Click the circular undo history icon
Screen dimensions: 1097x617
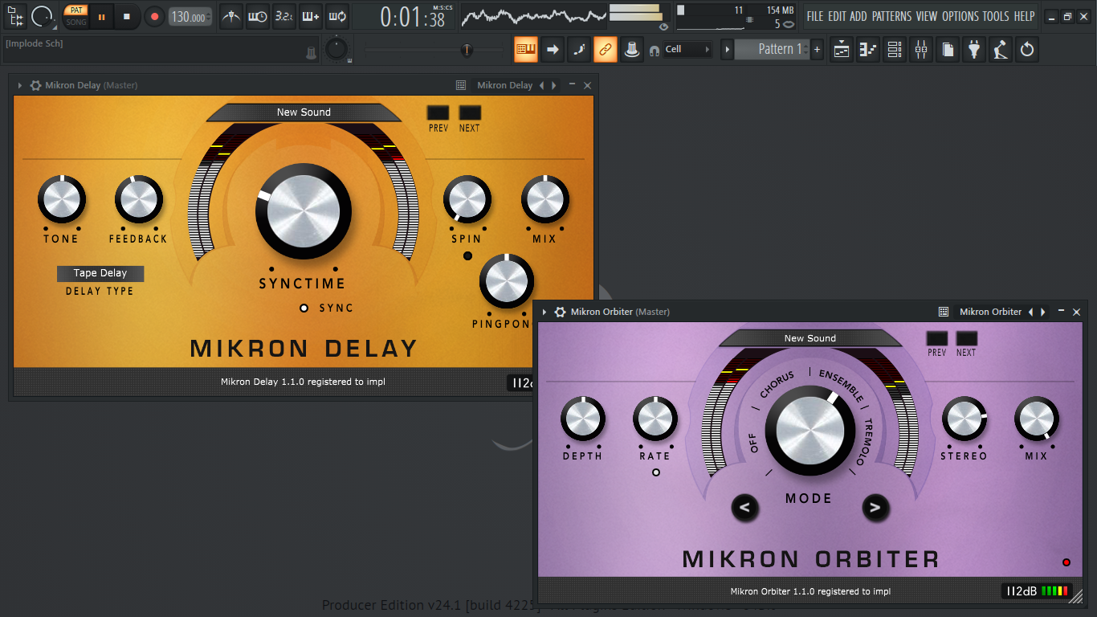tap(1027, 49)
